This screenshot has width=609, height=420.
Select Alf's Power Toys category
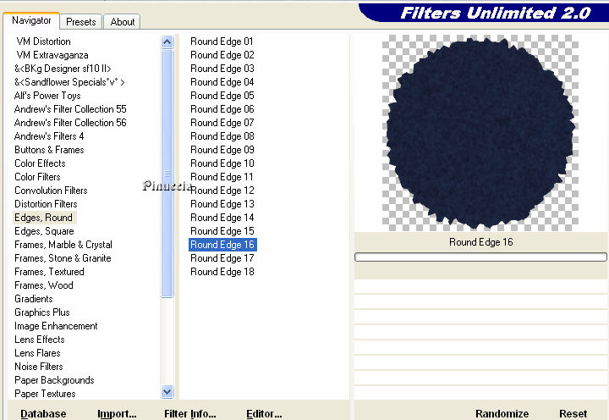pyautogui.click(x=47, y=96)
